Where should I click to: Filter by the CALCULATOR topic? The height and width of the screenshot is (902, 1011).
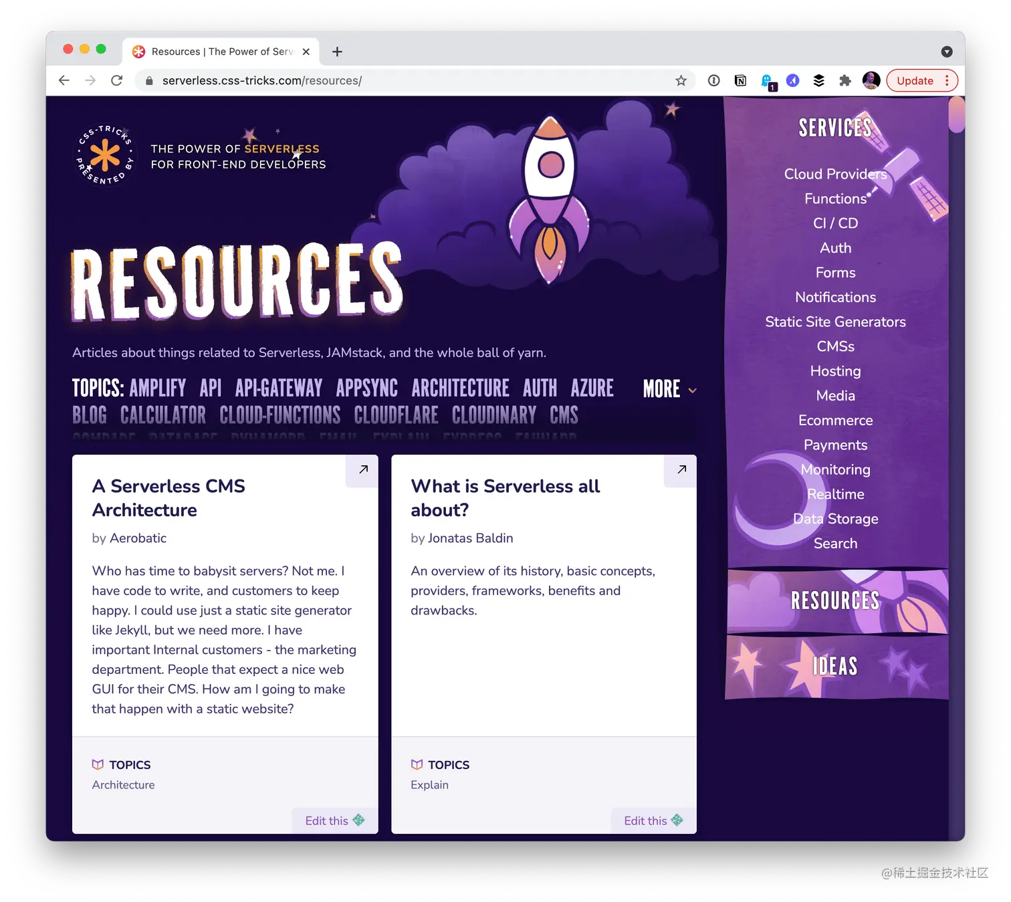click(x=163, y=415)
